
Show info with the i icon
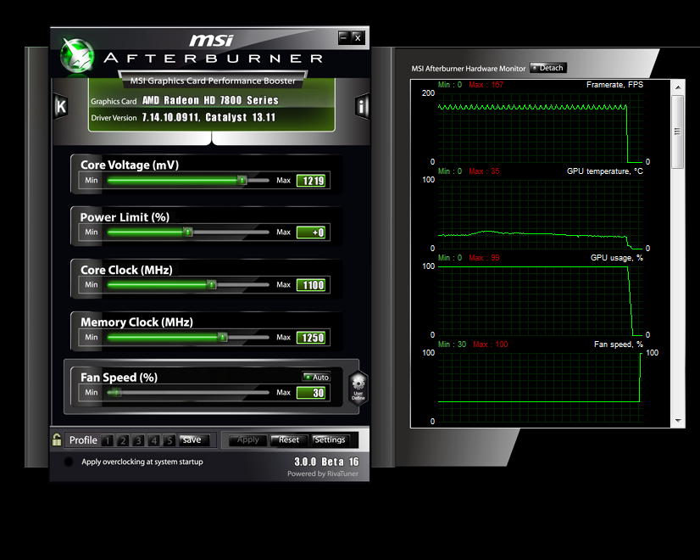tap(362, 106)
